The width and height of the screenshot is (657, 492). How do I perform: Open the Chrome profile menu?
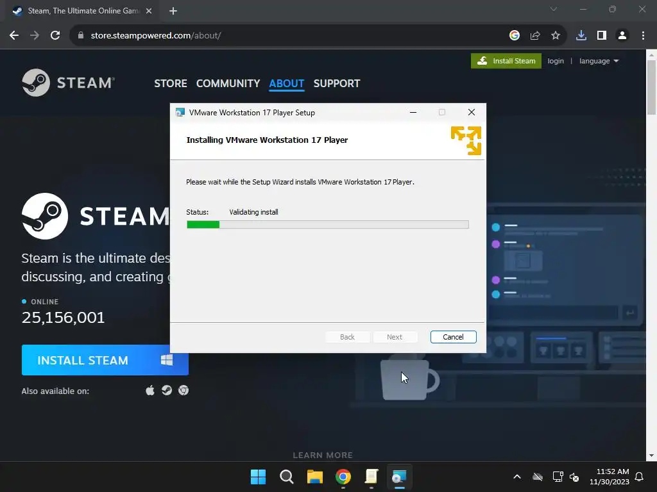pyautogui.click(x=622, y=36)
